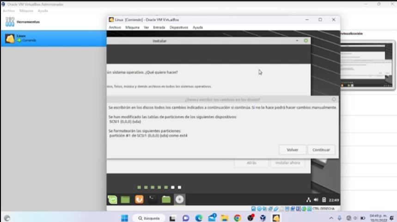Click CTRL DERECHA host key indicator
Screen dimensions: 397x222
coord(324,209)
